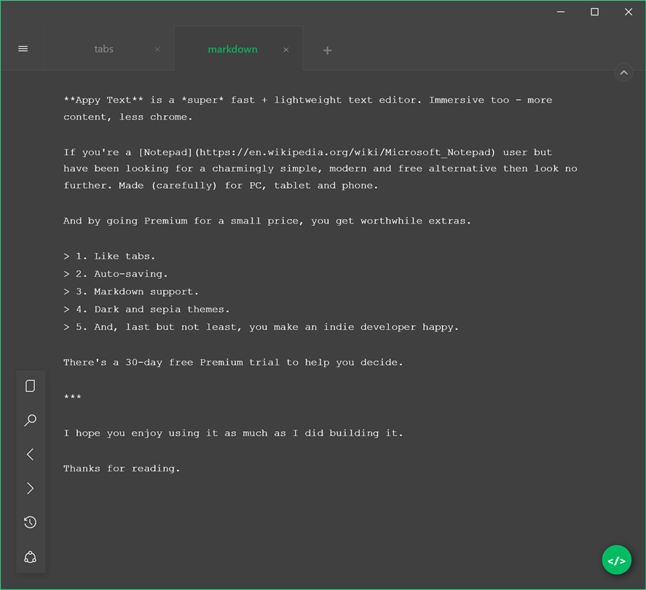The image size is (646, 590).
Task: Close the tabs tab
Action: 157,50
